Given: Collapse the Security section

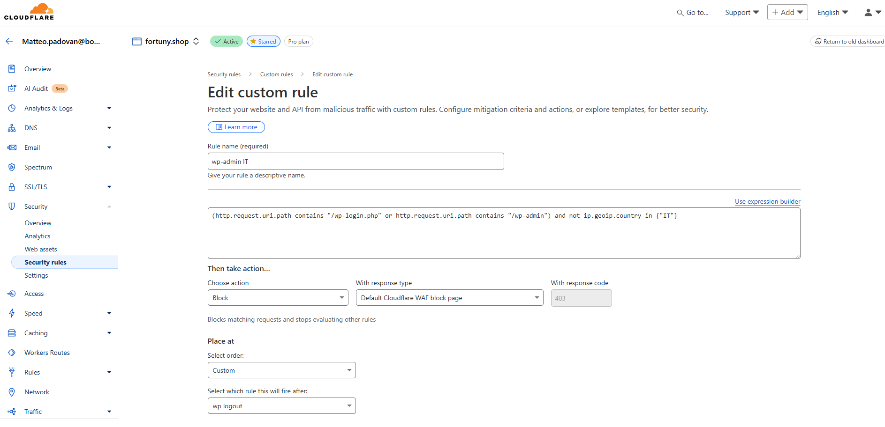Looking at the screenshot, I should tap(109, 206).
